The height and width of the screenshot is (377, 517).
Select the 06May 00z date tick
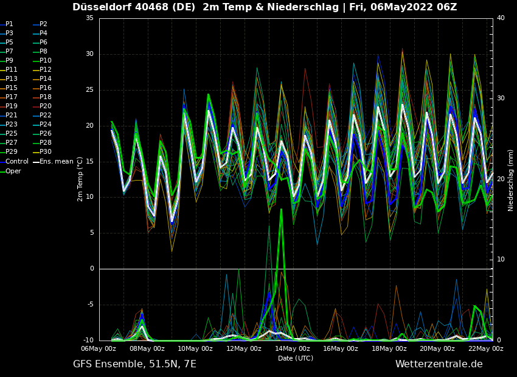point(99,349)
